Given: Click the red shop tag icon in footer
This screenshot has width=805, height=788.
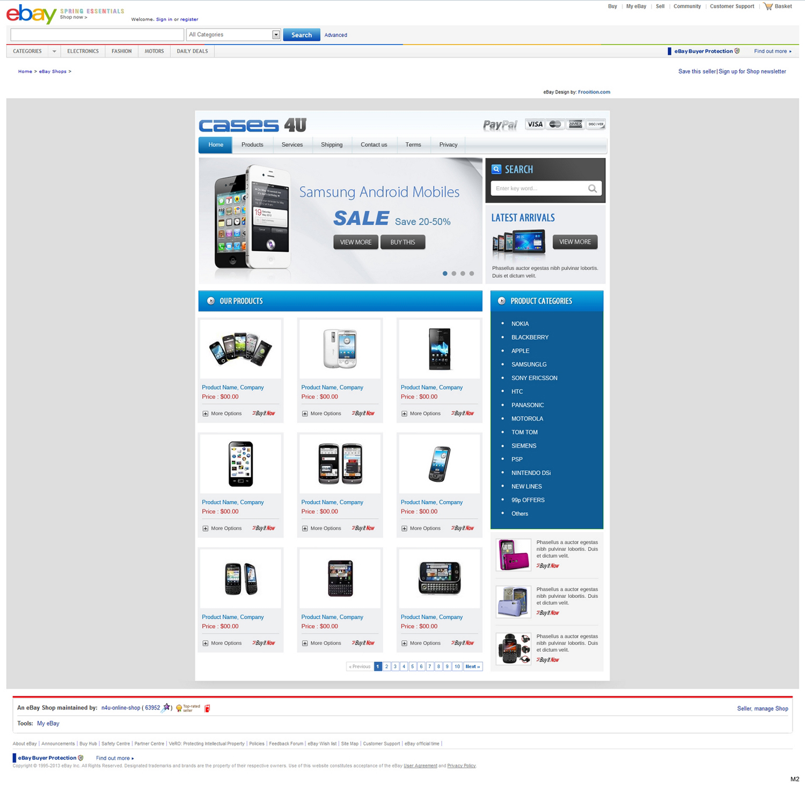Looking at the screenshot, I should pos(207,708).
